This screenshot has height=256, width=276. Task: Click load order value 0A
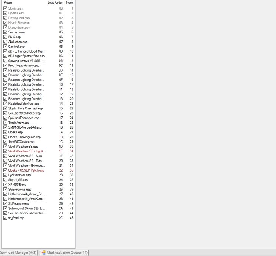(61, 56)
